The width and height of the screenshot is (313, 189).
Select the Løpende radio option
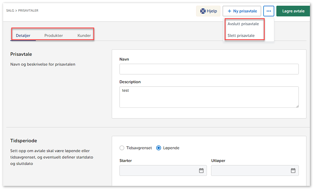159,148
